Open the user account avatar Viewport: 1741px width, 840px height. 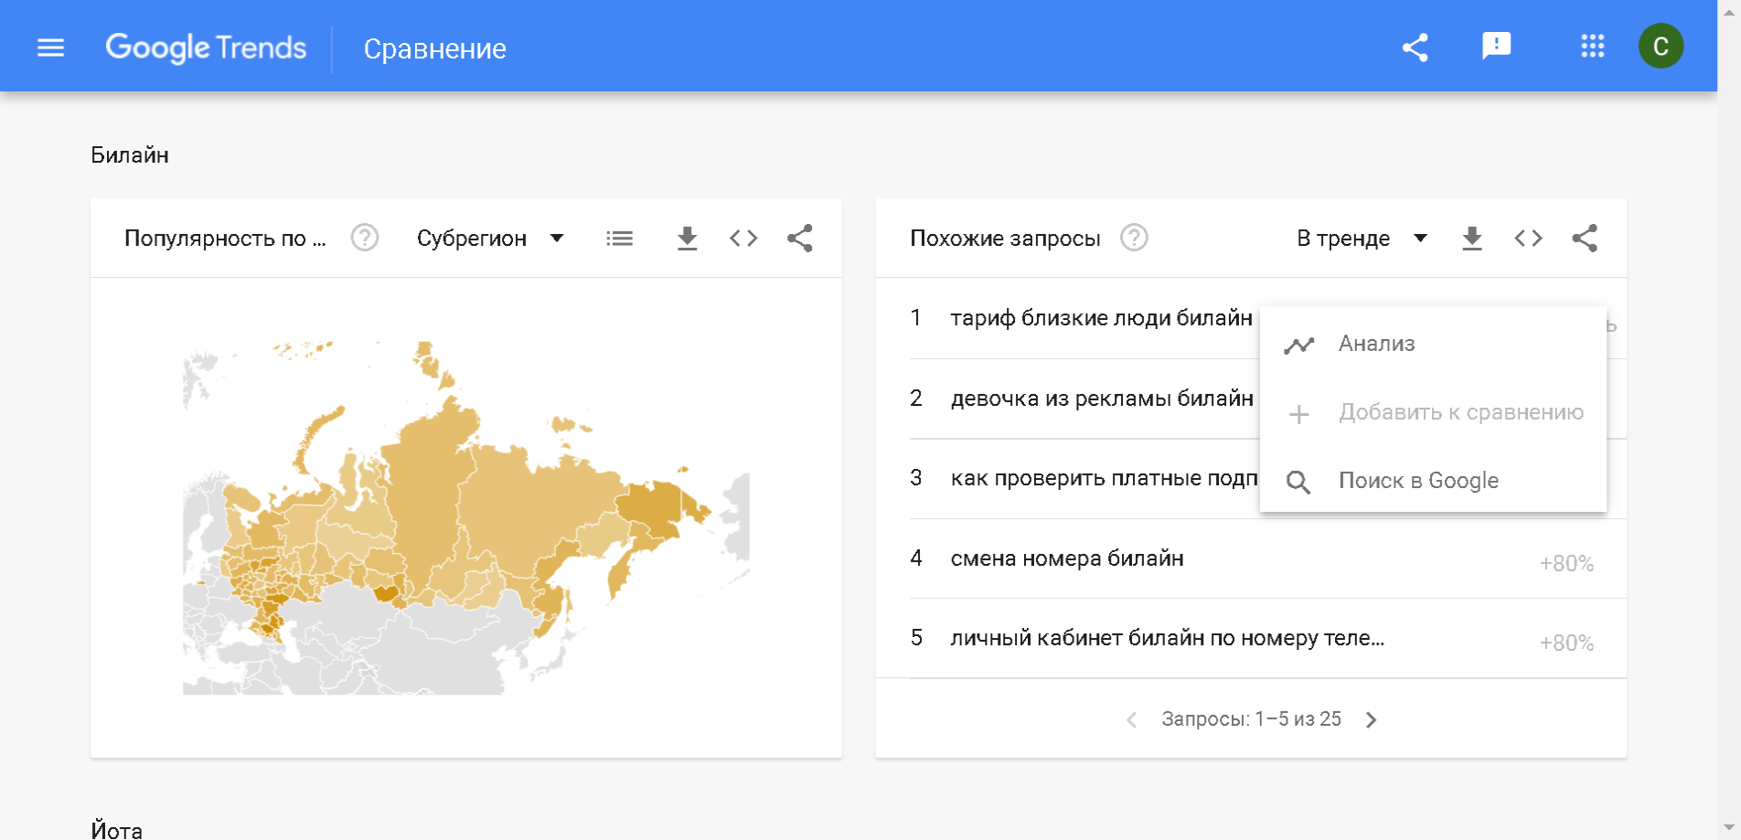[1661, 47]
